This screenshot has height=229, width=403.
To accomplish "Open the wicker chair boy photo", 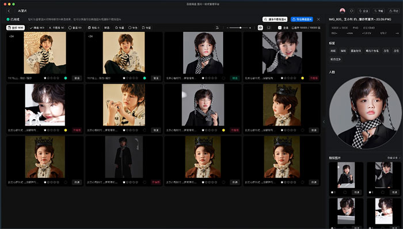I will [x=45, y=52].
